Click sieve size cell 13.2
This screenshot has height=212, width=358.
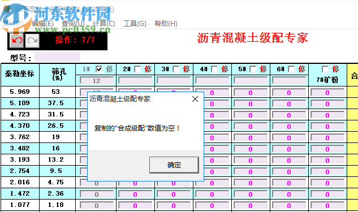pyautogui.click(x=57, y=159)
